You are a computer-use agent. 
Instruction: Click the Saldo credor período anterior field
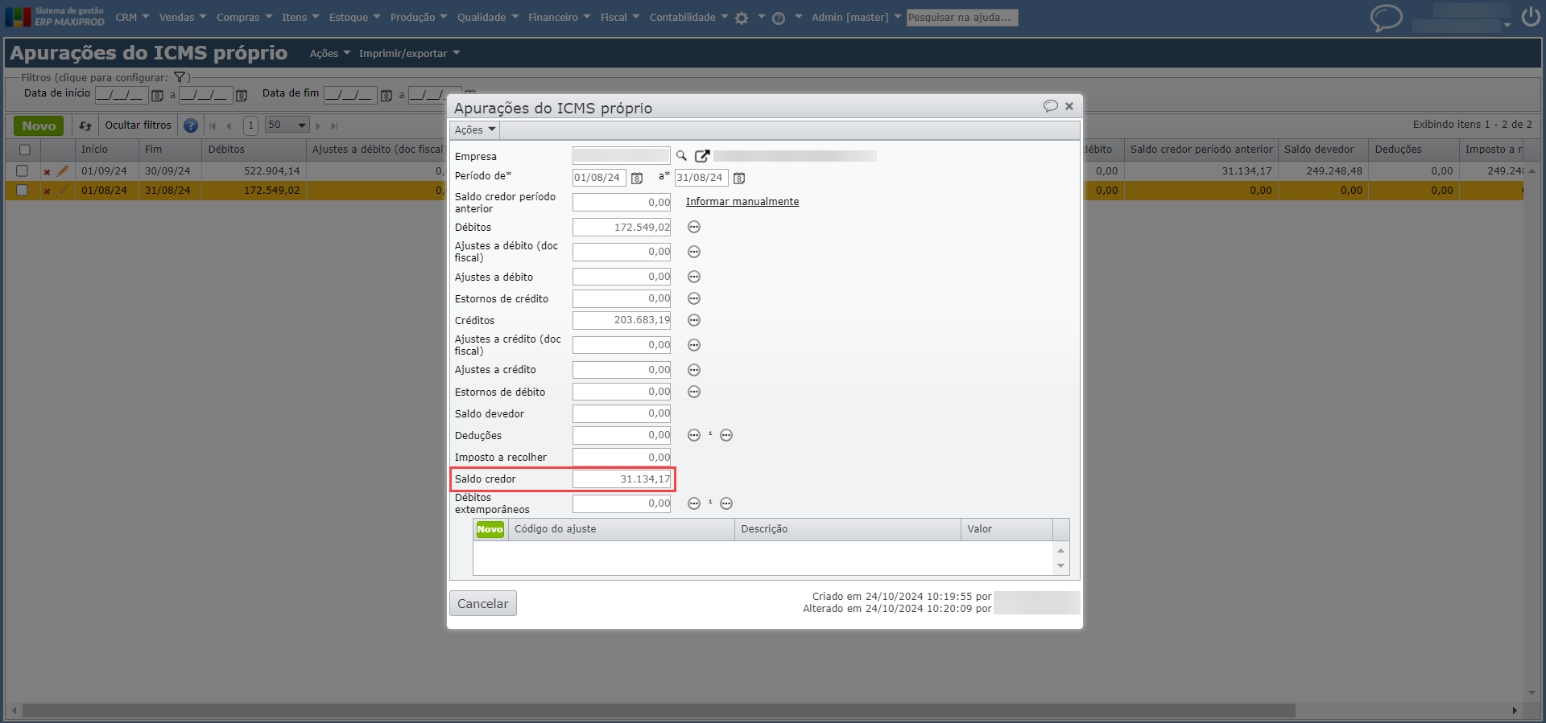[622, 203]
